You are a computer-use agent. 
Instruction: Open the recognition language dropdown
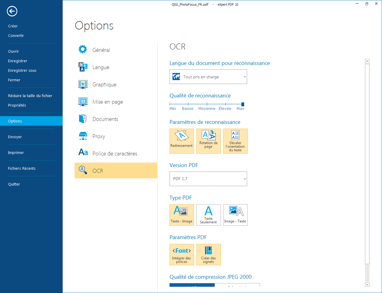pos(208,77)
